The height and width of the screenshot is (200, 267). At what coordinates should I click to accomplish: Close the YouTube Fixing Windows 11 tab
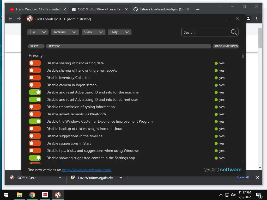(x=65, y=9)
